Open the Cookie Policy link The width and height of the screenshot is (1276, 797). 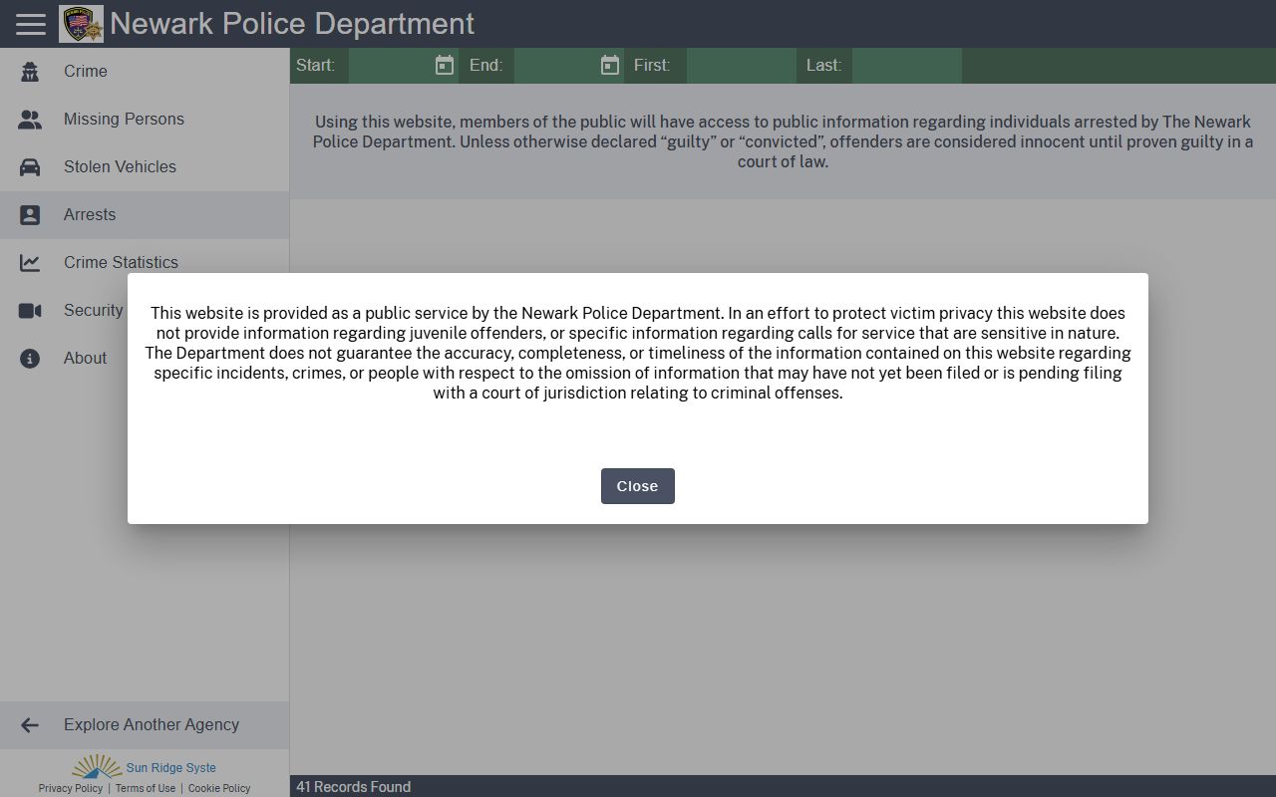219,788
